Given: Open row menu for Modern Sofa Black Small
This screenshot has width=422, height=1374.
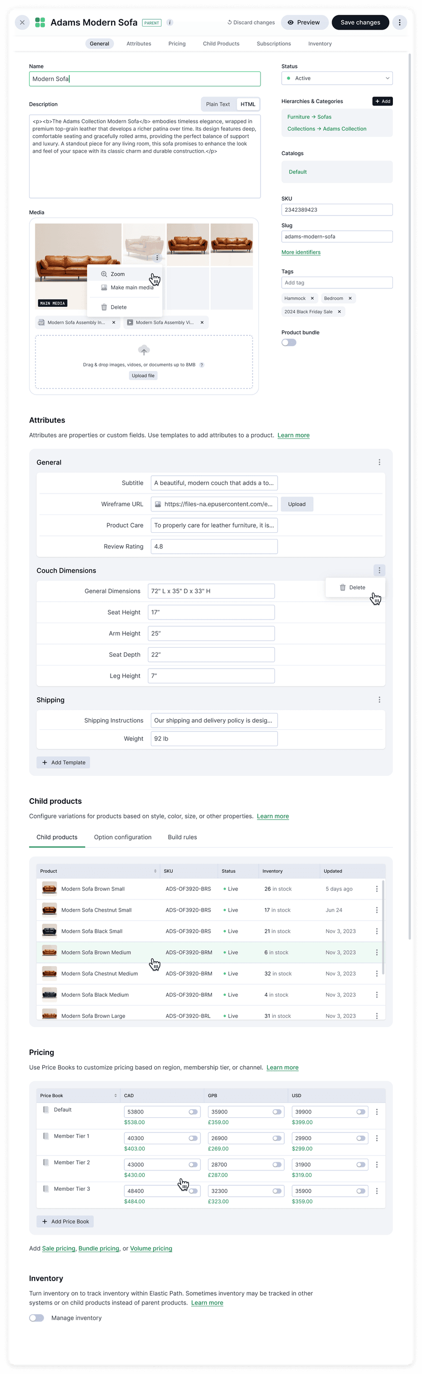Looking at the screenshot, I should [x=377, y=931].
